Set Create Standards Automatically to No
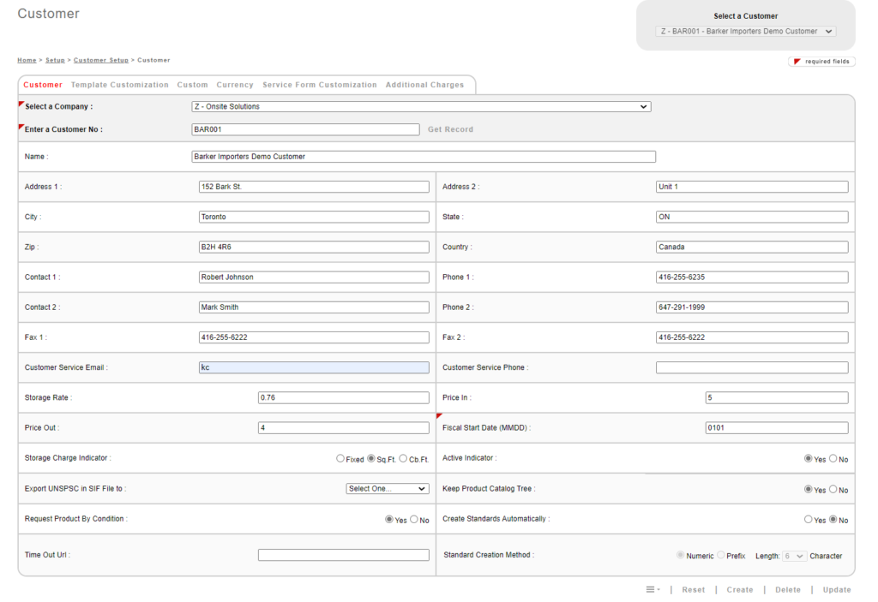 (833, 519)
